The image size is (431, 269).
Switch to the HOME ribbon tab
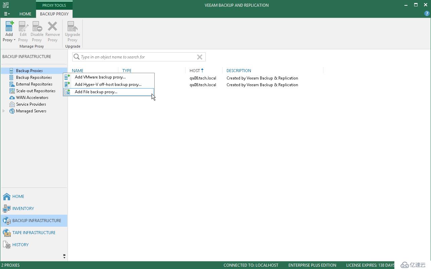(x=25, y=14)
